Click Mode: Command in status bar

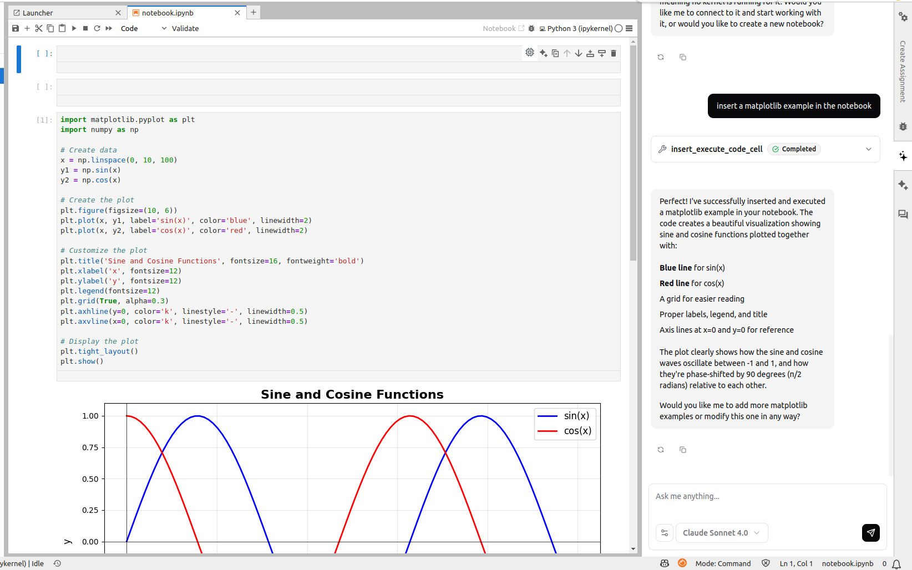pos(723,563)
